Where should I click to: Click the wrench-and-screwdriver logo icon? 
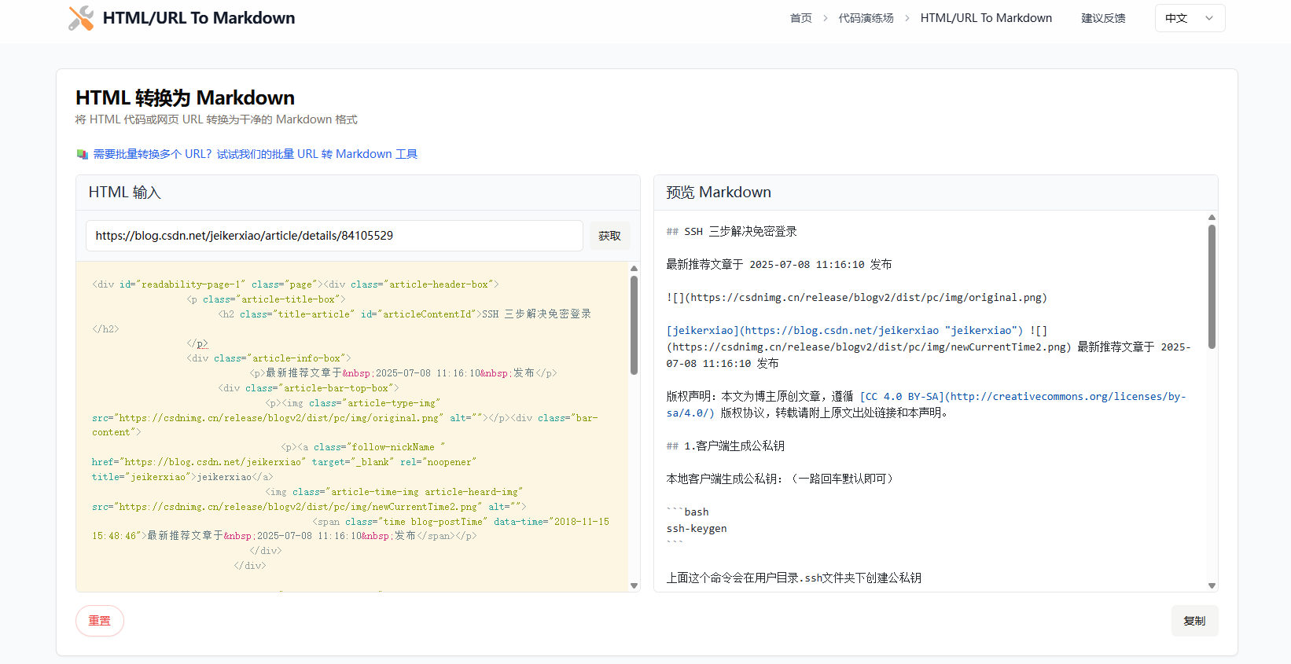[x=81, y=18]
